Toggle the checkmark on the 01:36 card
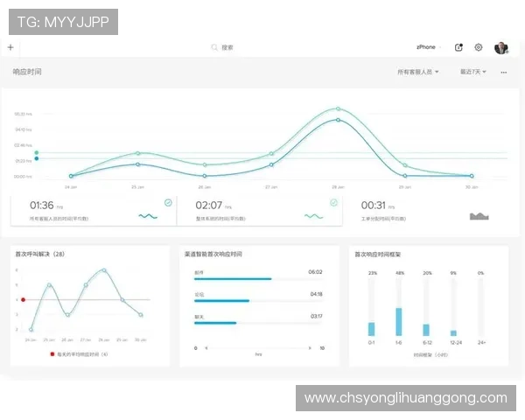The height and width of the screenshot is (420, 525). [168, 202]
